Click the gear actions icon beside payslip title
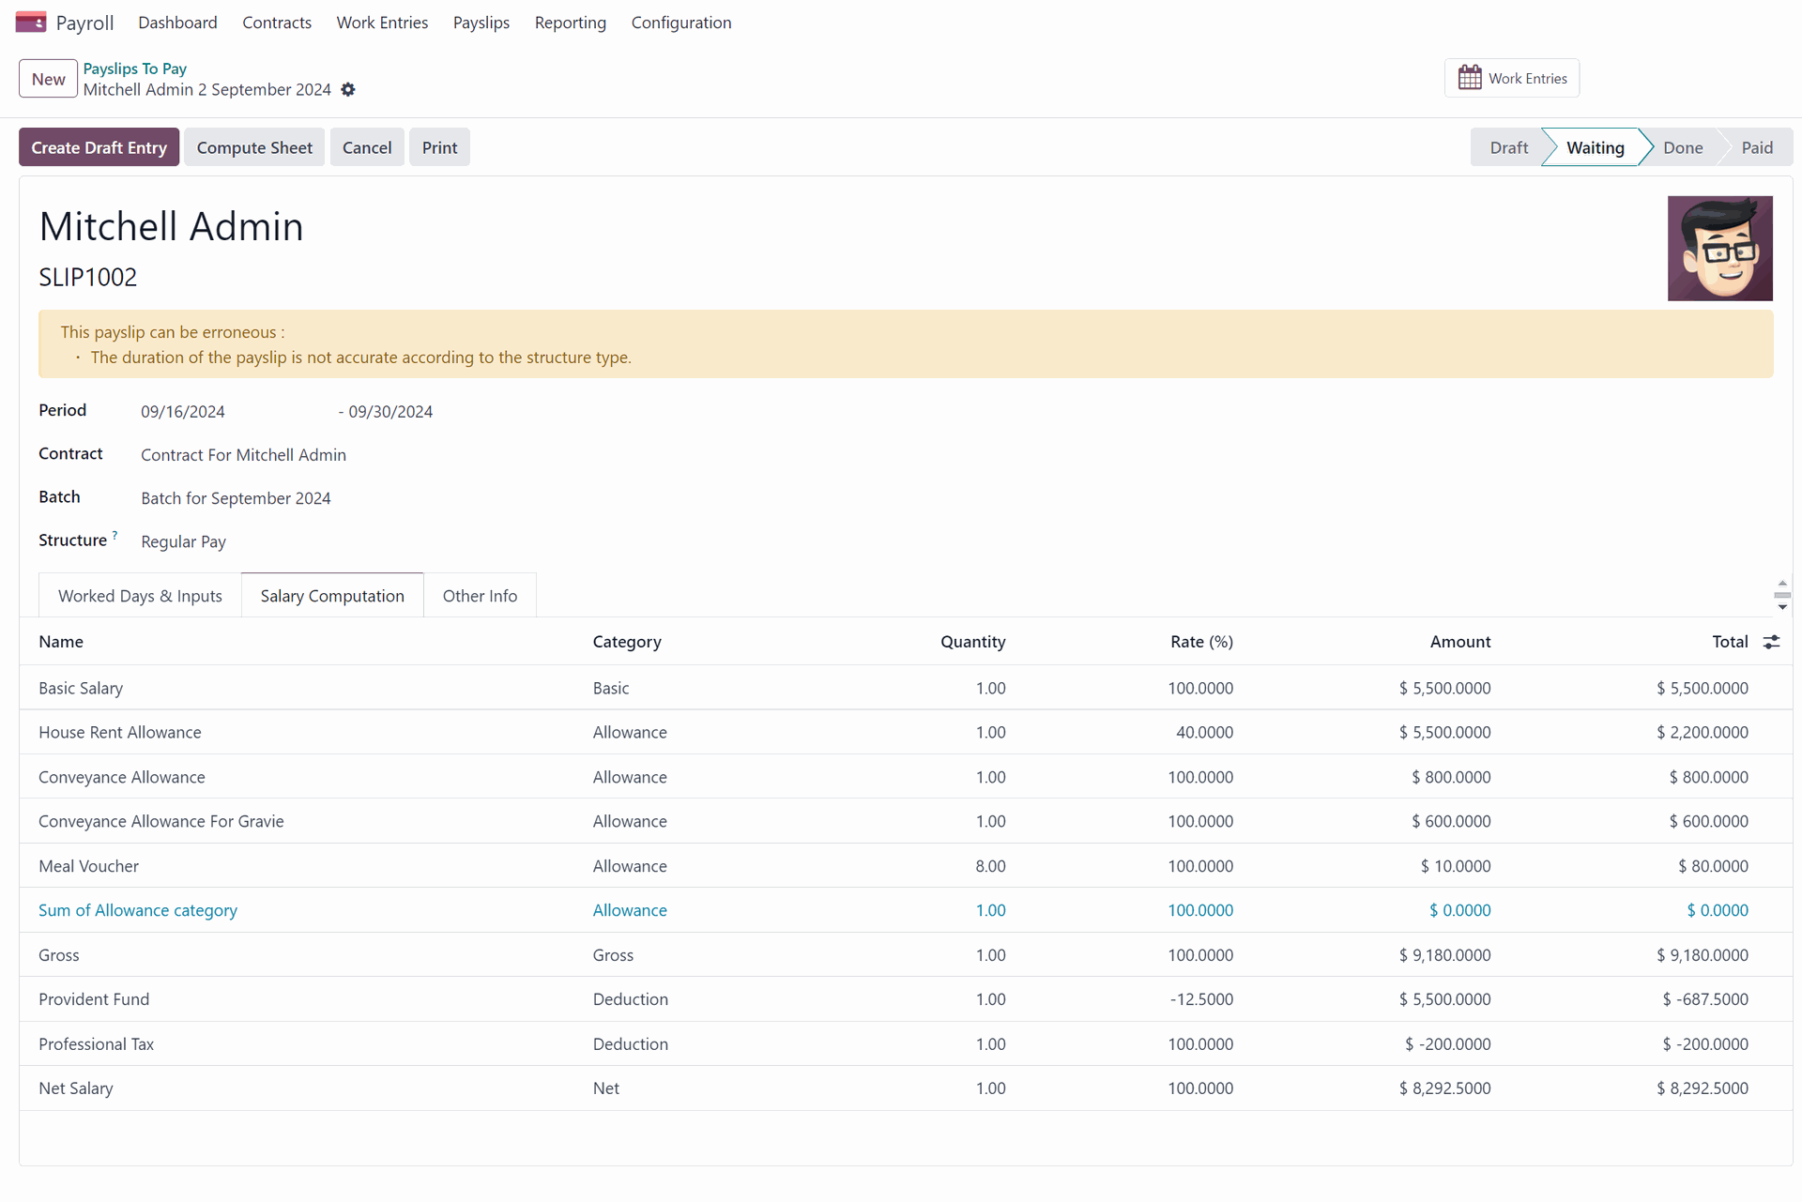Image resolution: width=1802 pixels, height=1202 pixels. 348,89
